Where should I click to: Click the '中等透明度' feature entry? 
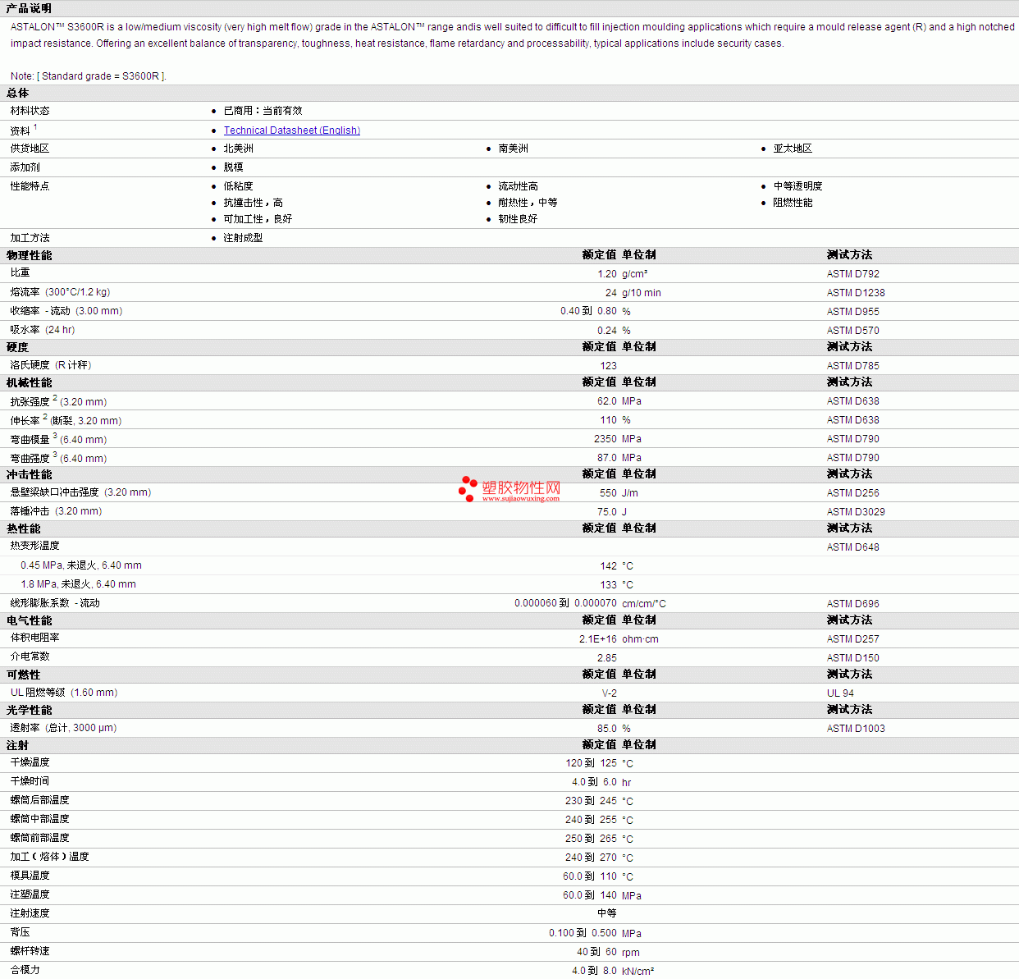(797, 186)
